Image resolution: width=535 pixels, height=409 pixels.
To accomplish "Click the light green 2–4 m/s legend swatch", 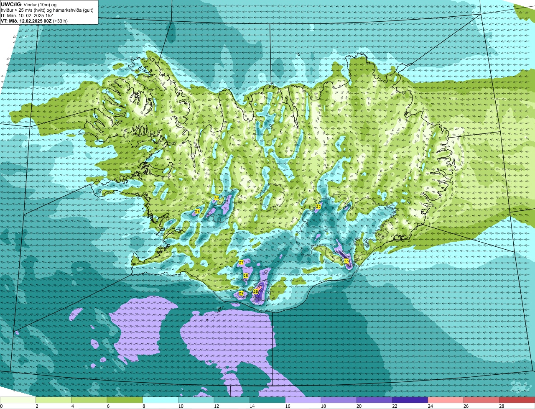I will pyautogui.click(x=53, y=400).
